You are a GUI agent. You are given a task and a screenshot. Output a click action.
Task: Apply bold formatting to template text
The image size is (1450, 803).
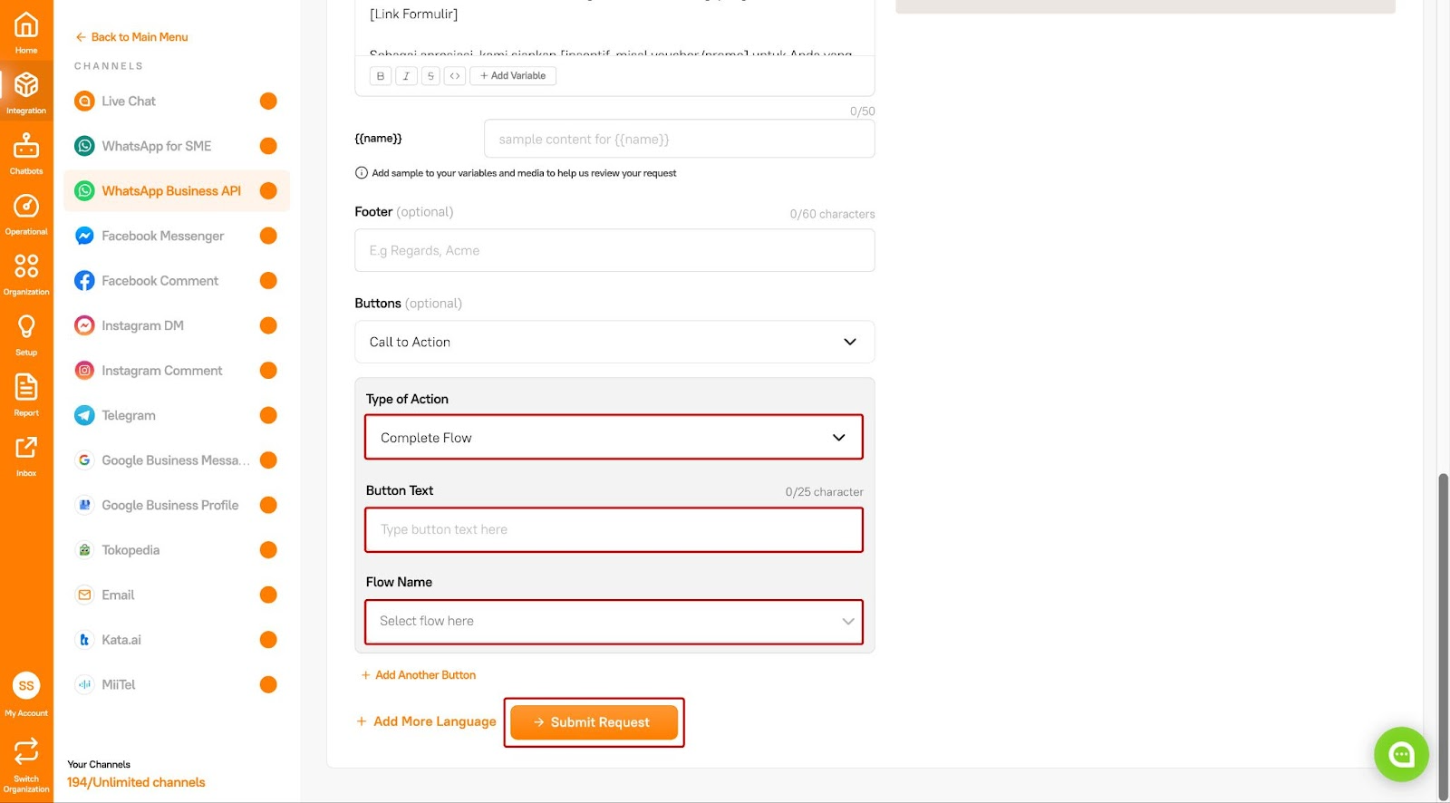[x=381, y=76]
